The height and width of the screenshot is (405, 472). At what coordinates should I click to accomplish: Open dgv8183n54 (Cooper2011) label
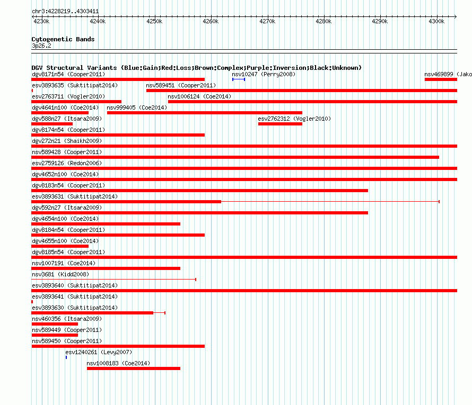[68, 185]
